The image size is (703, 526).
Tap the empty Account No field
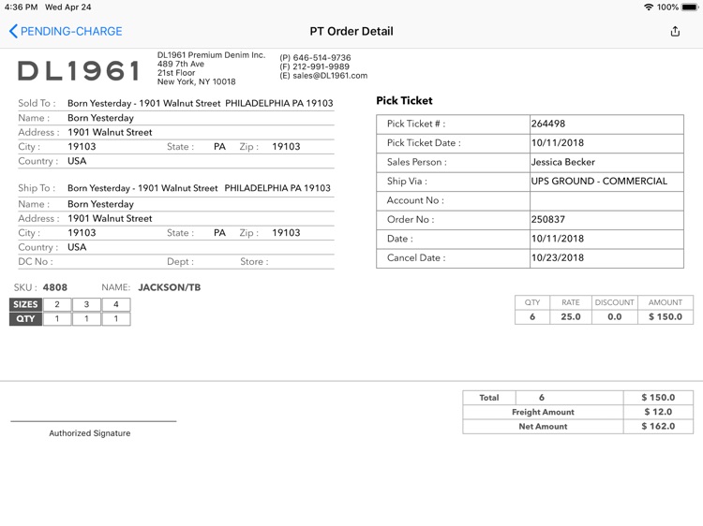(606, 201)
